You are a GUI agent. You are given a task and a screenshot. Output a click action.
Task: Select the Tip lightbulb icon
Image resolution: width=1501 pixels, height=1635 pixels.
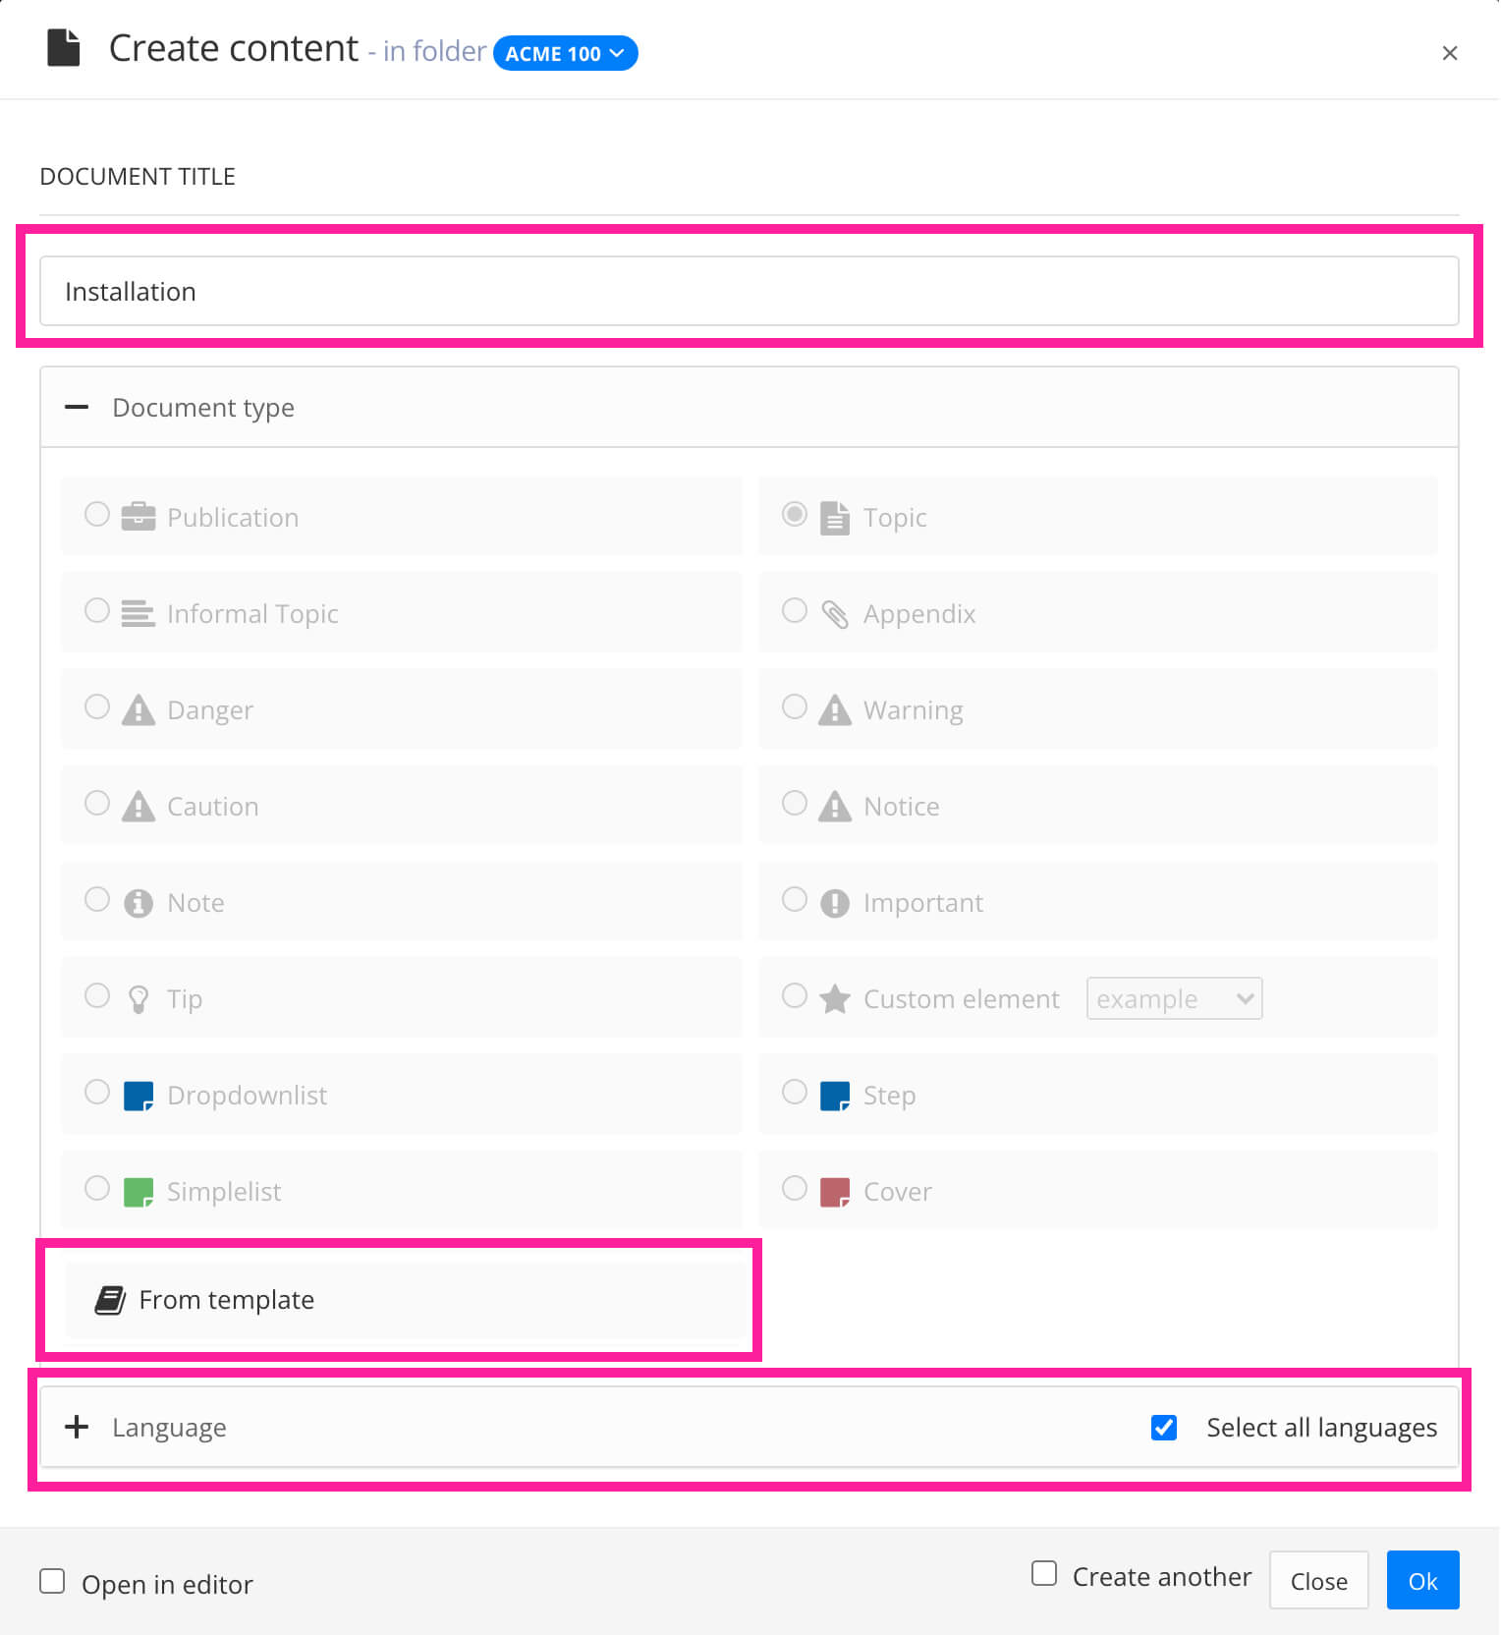[138, 996]
